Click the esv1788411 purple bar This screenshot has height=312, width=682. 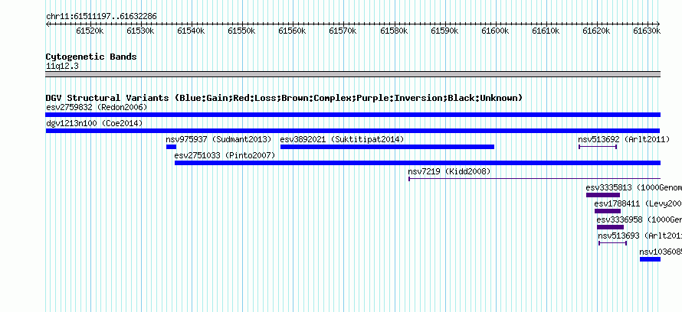(x=608, y=211)
